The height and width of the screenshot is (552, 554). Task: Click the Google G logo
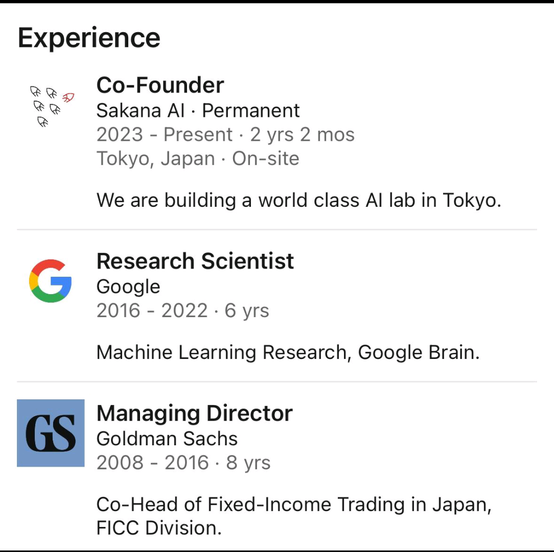pos(51,281)
